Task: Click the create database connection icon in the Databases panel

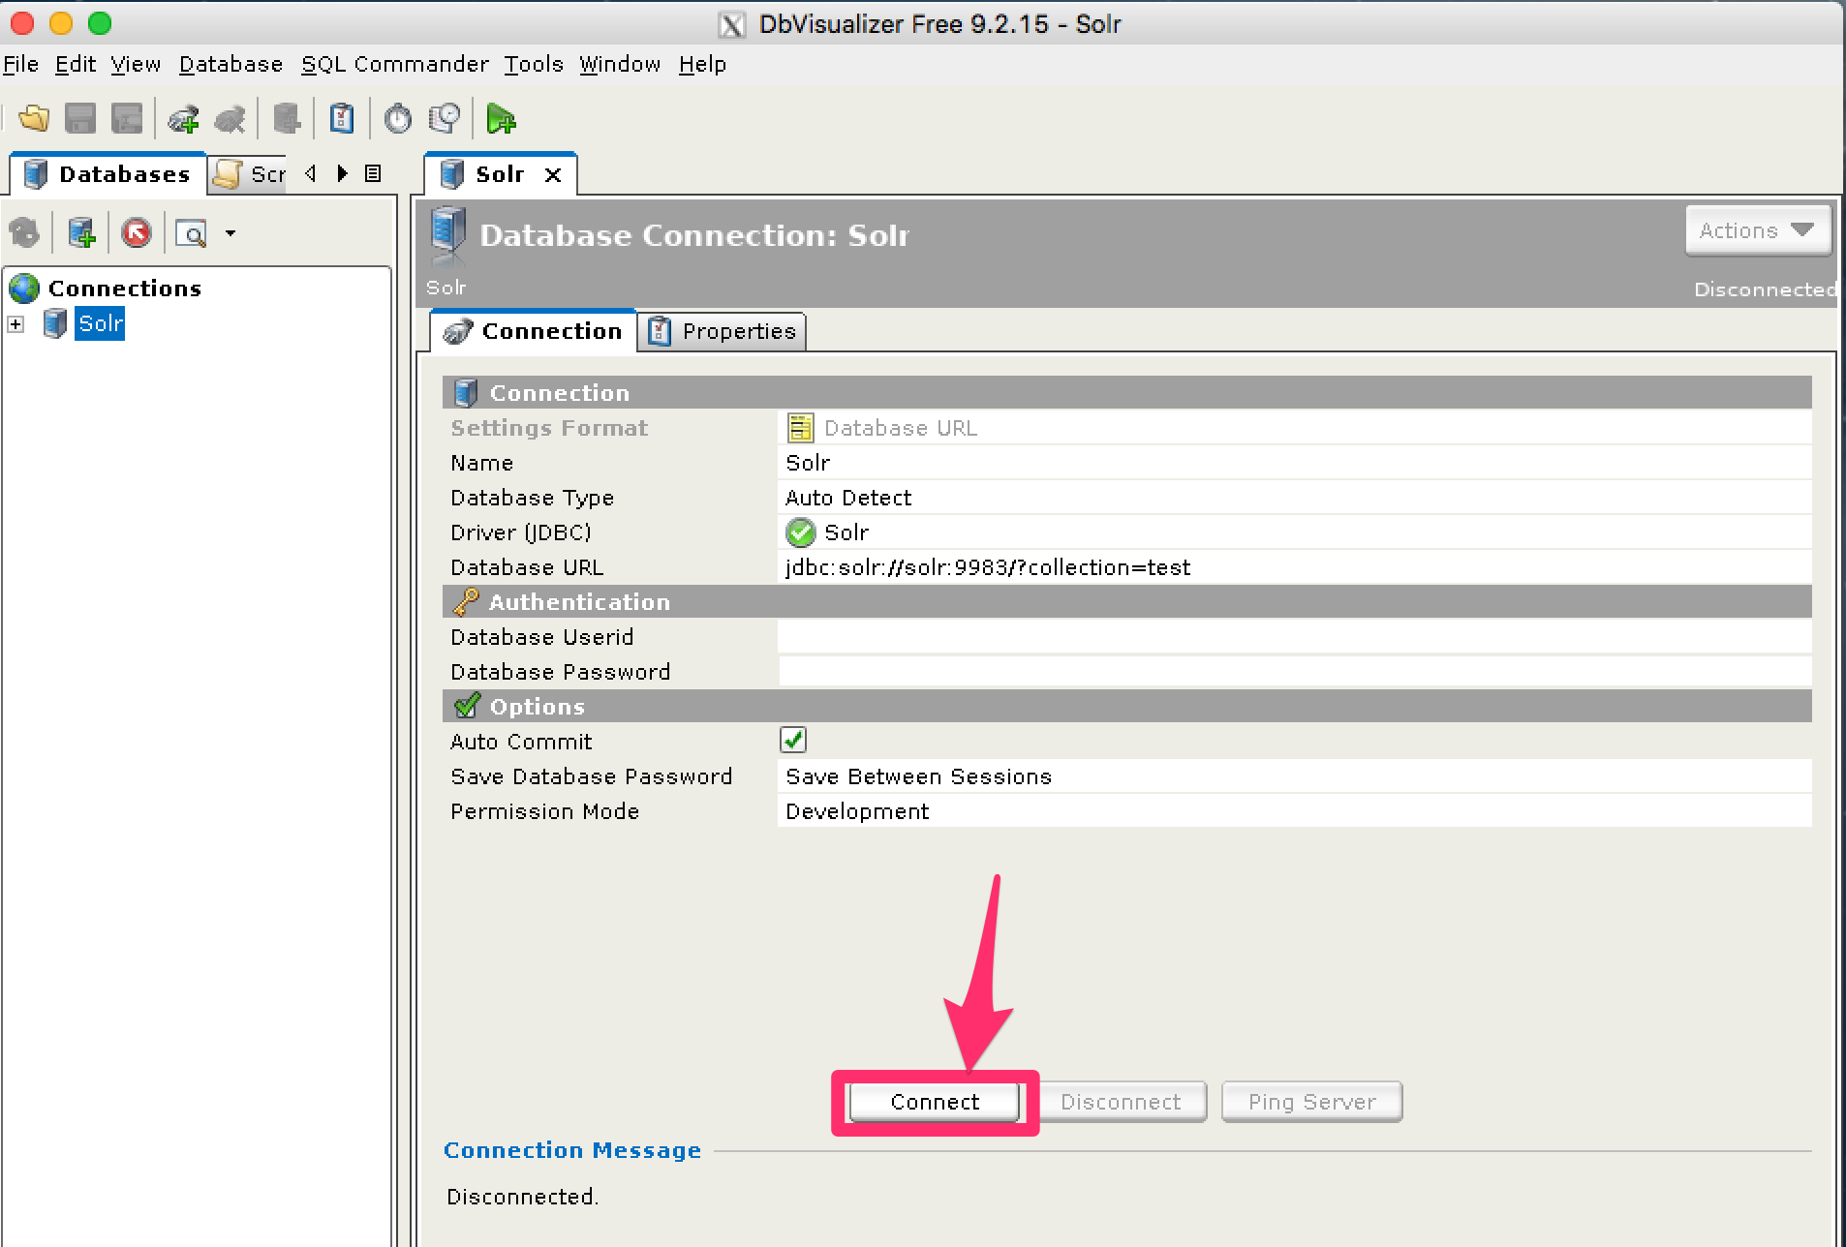Action: [81, 233]
